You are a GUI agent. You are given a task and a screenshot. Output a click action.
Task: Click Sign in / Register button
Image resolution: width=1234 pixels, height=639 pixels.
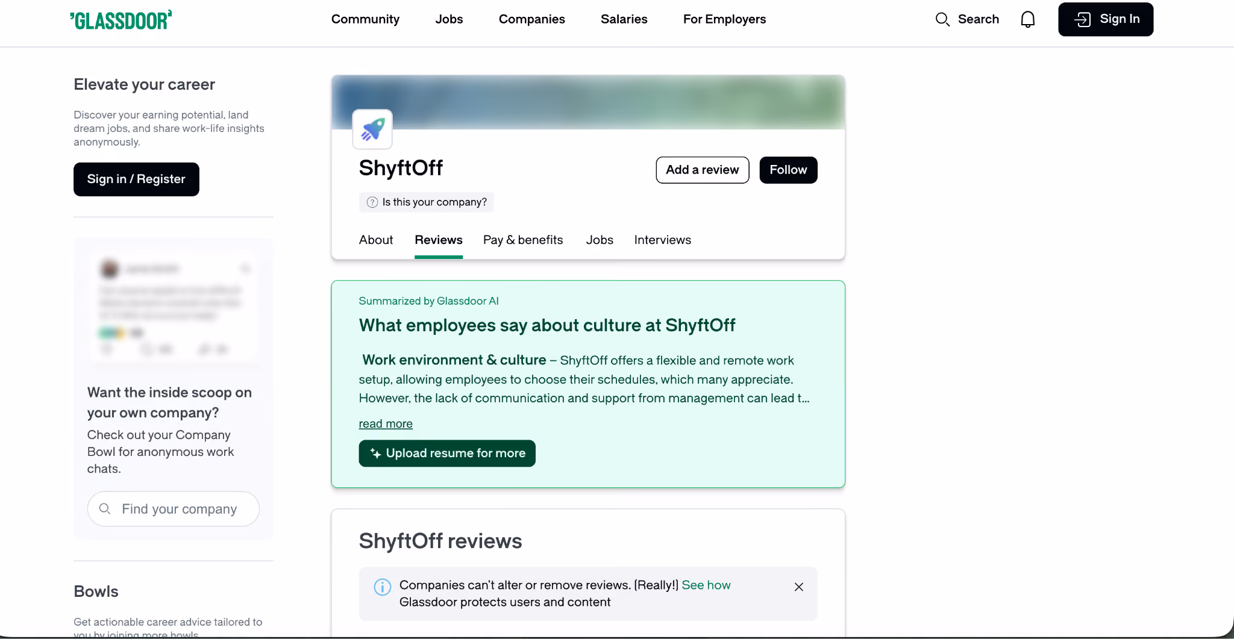(x=136, y=179)
